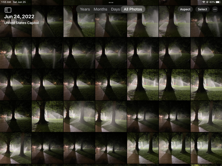
Task: Select the All Photos tab
Action: click(x=133, y=9)
